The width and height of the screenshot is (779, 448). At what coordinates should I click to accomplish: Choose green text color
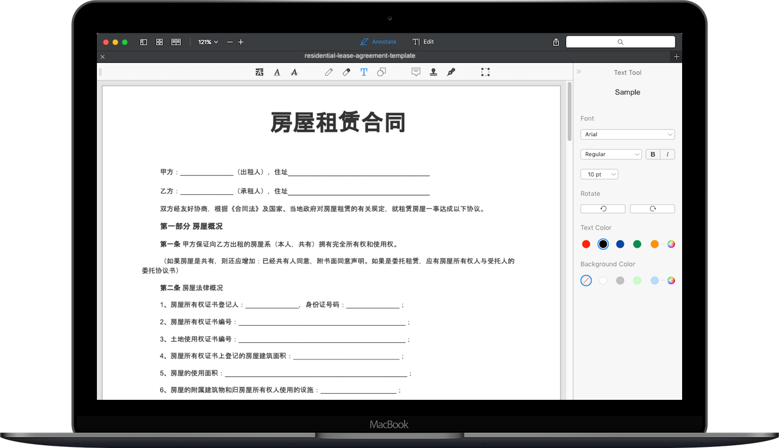[637, 244]
